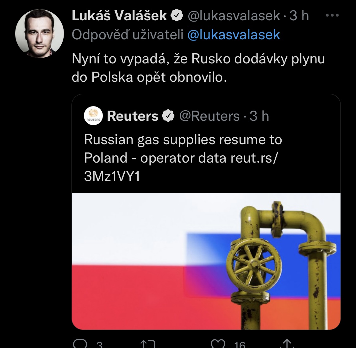Open the blue @lukasvalasek reply mention link
This screenshot has height=348, width=356.
pyautogui.click(x=234, y=35)
